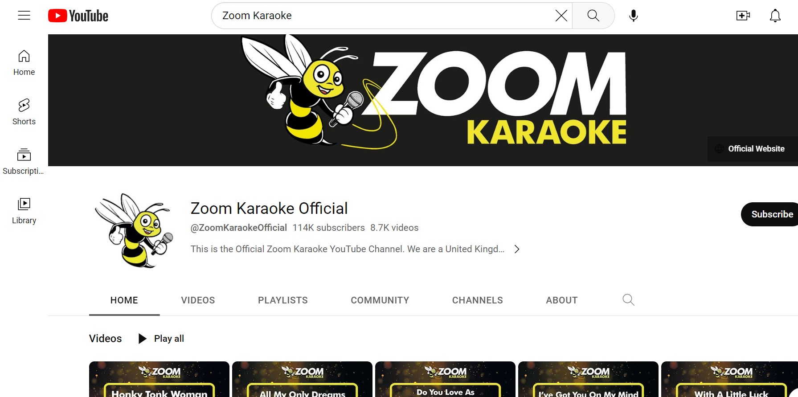798x397 pixels.
Task: Click the 8.7K videos count
Action: [394, 228]
